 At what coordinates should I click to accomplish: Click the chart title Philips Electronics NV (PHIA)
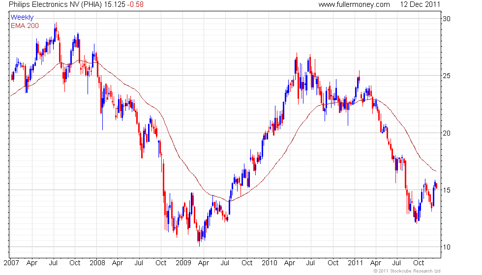(55, 4)
